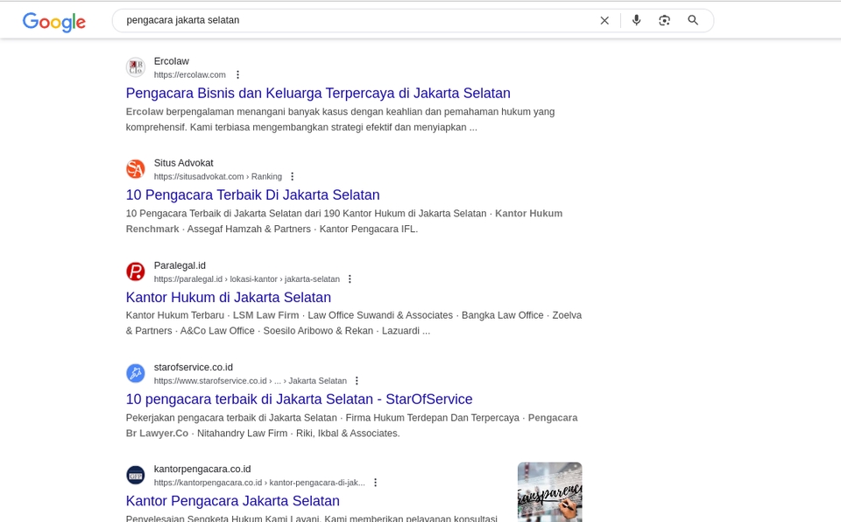Click the Situs Advokat favicon
The height and width of the screenshot is (522, 841).
click(136, 169)
